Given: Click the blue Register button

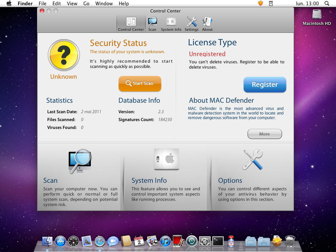Looking at the screenshot, I should tap(265, 85).
